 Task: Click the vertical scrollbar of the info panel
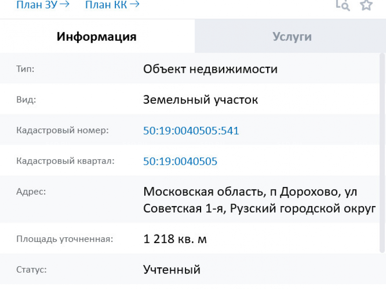383,154
